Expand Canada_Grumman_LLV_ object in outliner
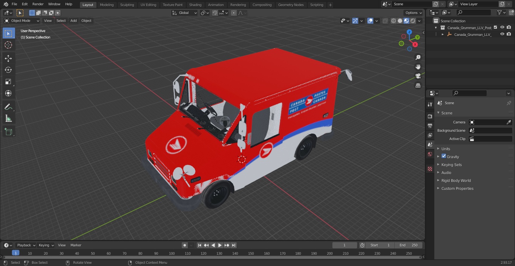The image size is (515, 266). (443, 34)
